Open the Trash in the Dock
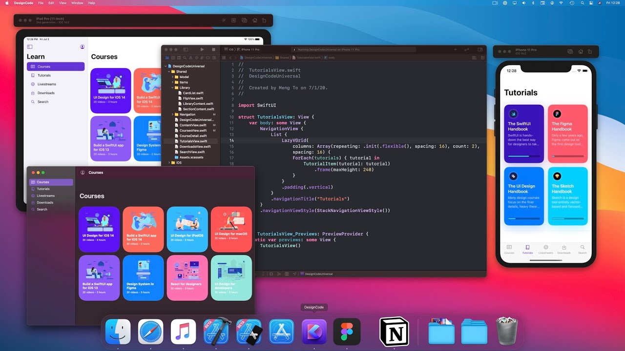This screenshot has height=351, width=625. tap(508, 331)
